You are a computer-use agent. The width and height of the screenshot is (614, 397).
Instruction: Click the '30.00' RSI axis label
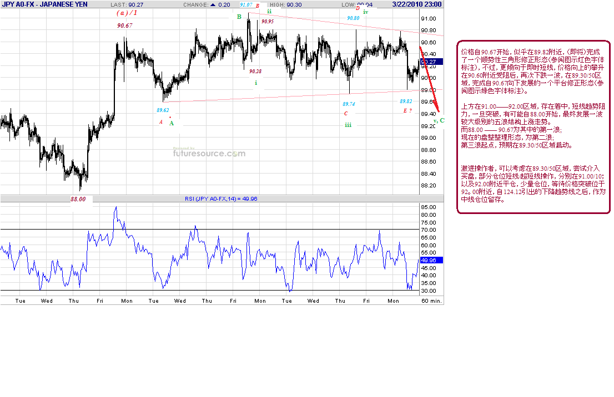click(429, 291)
